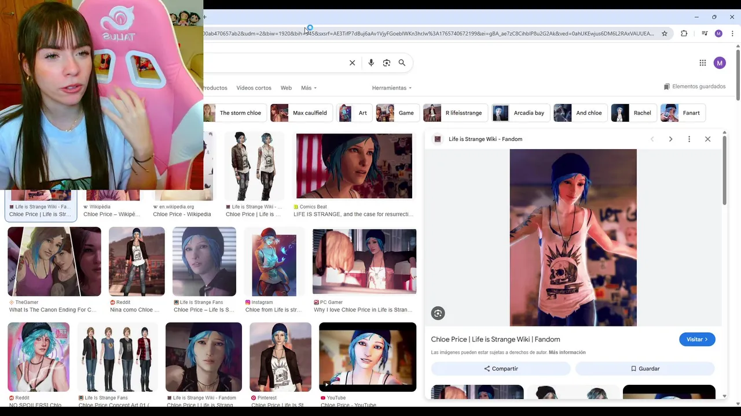Screen dimensions: 741x416
Task: Open Chloe Price concept art image
Action: pos(118,357)
